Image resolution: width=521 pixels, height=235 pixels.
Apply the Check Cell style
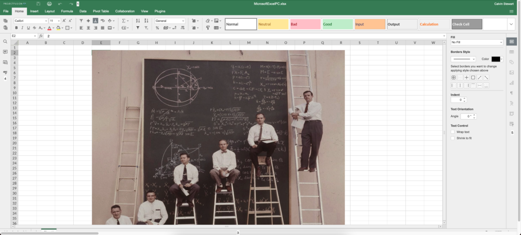tap(466, 24)
